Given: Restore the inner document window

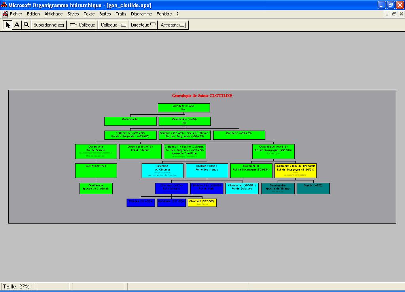Looking at the screenshot, I should (394, 14).
